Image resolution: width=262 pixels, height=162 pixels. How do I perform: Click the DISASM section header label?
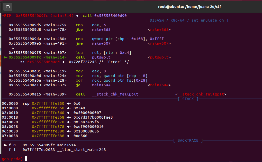click(x=187, y=20)
